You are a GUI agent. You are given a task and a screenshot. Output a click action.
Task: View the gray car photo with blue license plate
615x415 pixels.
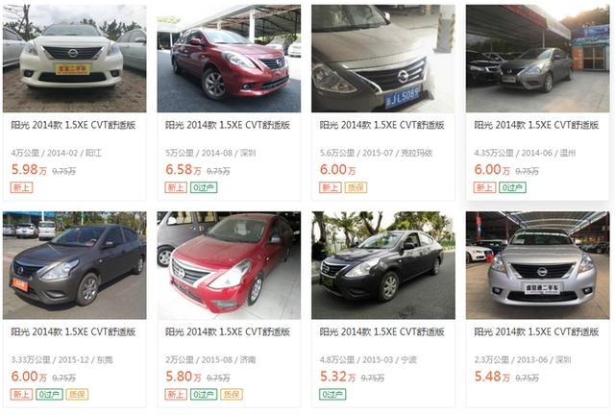(x=383, y=59)
